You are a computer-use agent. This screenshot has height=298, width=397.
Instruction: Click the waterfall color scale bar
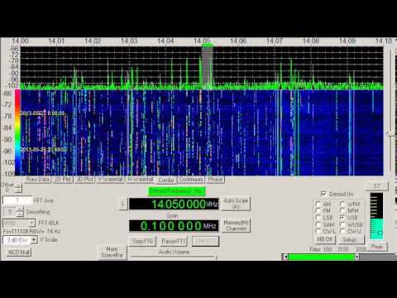pyautogui.click(x=17, y=132)
